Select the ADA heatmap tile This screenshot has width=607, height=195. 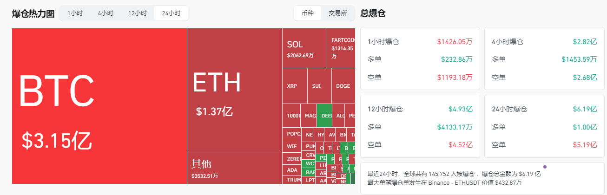[292, 169]
